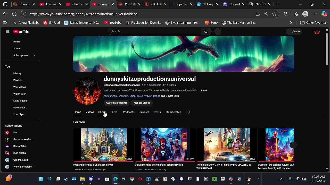Image resolution: width=330 pixels, height=185 pixels.
Task: Open the Altera PlayLabs bookmark
Action: coord(26,23)
